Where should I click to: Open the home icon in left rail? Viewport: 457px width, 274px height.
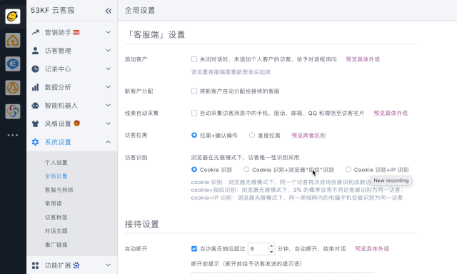point(13,40)
